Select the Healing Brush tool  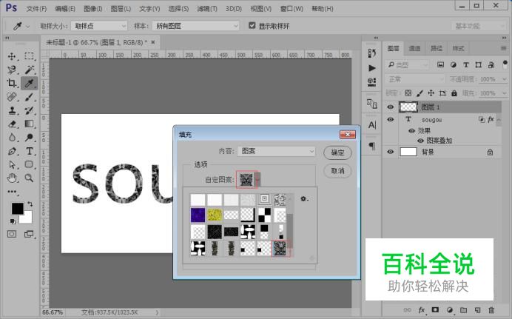(x=12, y=97)
